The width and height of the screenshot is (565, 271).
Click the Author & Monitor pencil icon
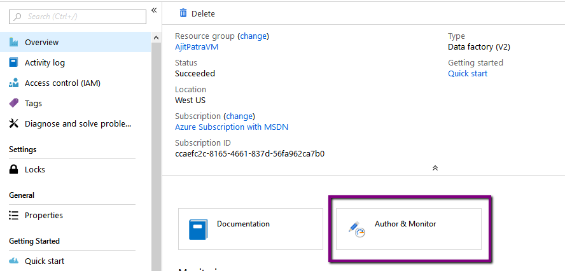pyautogui.click(x=356, y=229)
